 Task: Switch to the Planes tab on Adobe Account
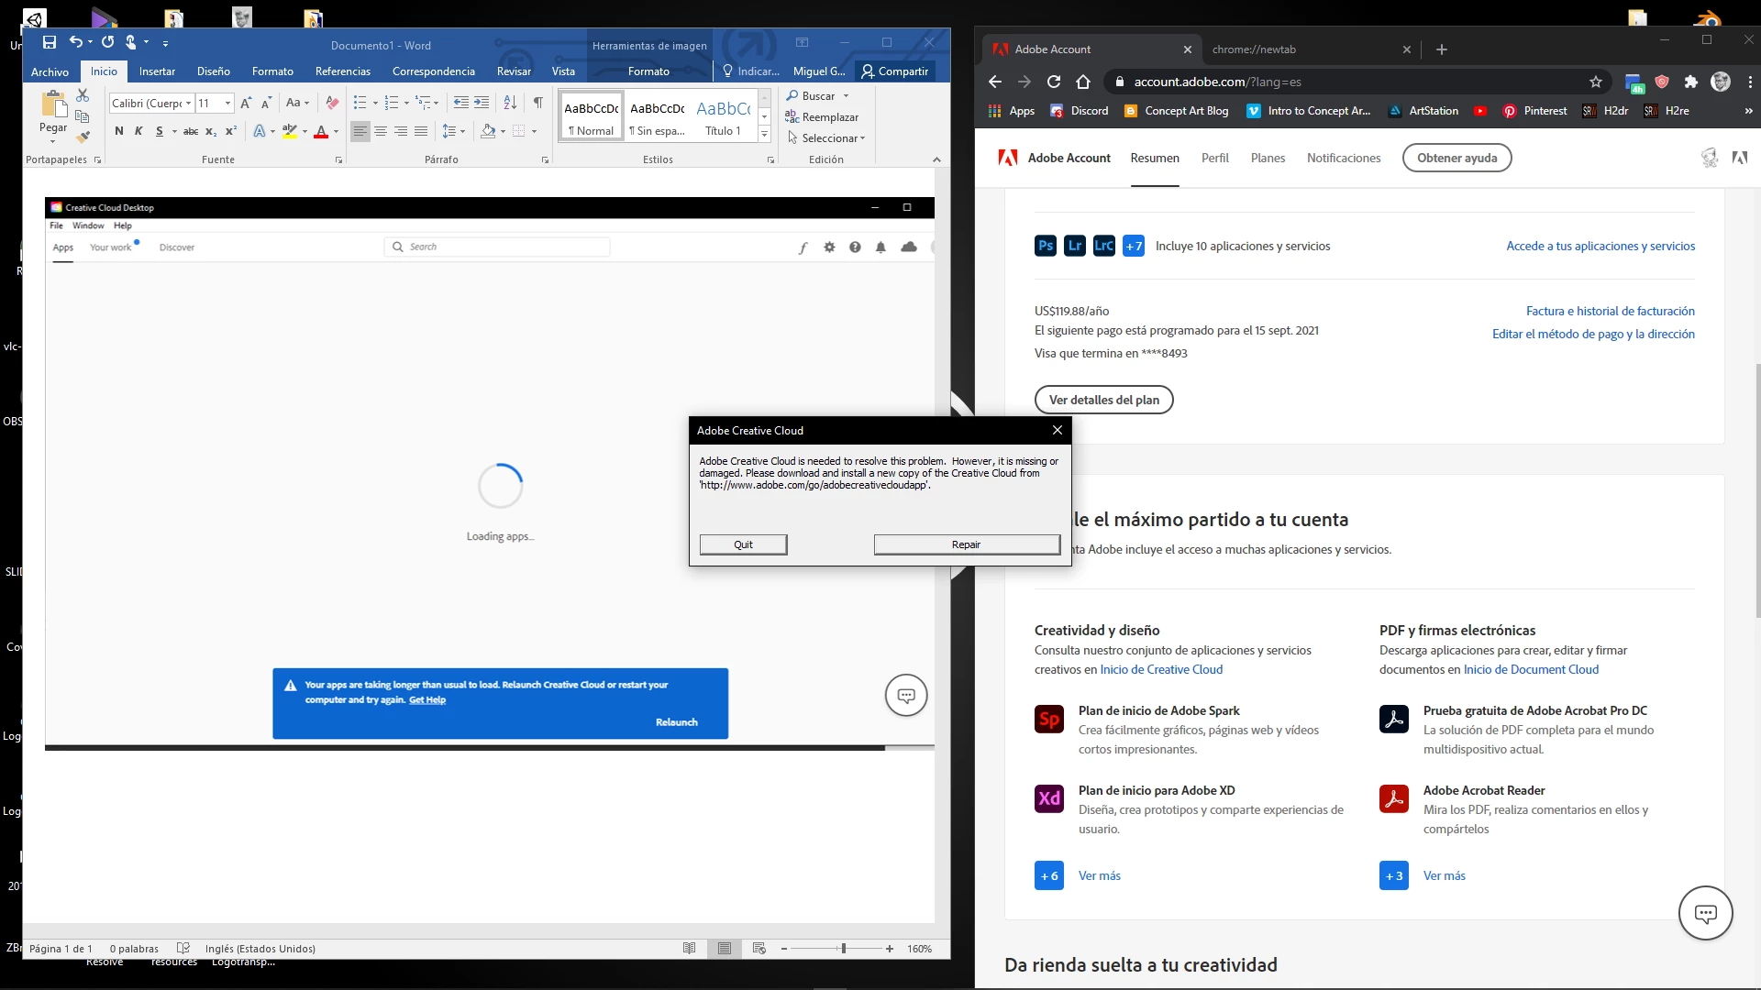pyautogui.click(x=1268, y=158)
